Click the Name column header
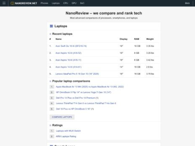Screen dimensions: 195x146 (58, 39)
